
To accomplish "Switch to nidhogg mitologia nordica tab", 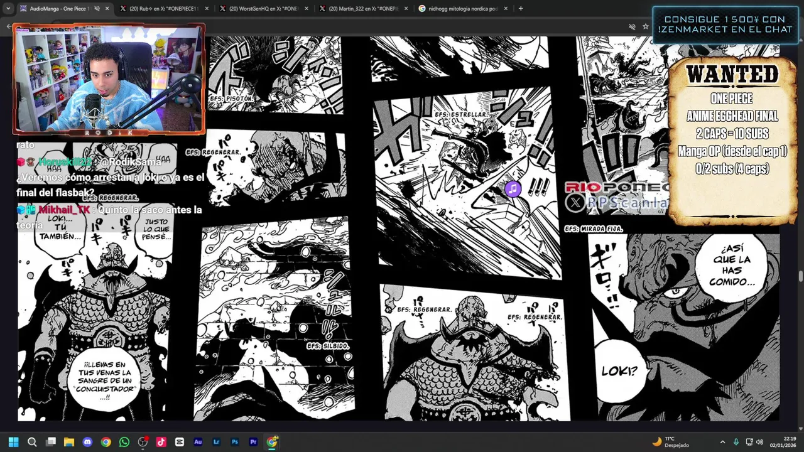I will 462,9.
